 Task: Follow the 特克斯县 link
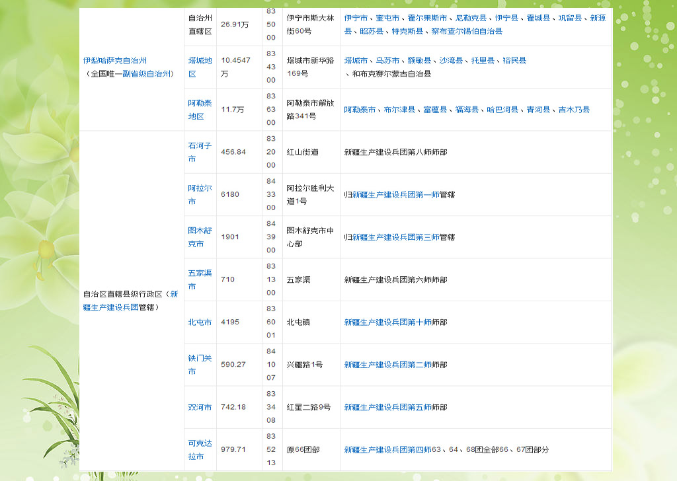pos(407,32)
